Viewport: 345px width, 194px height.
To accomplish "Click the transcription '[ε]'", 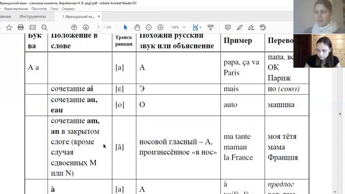I will 120,89.
